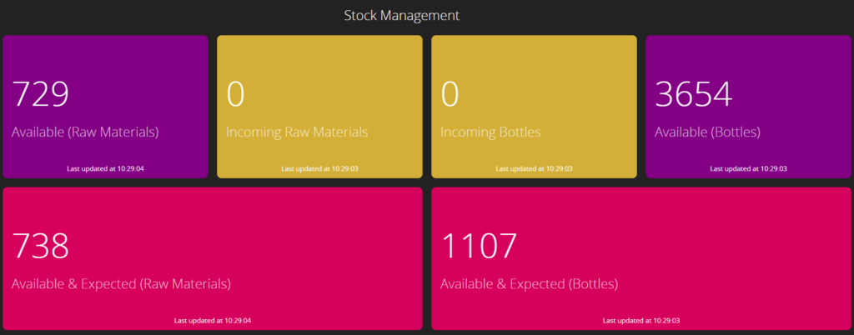
Task: Click the 729 raw materials value
Action: [40, 95]
